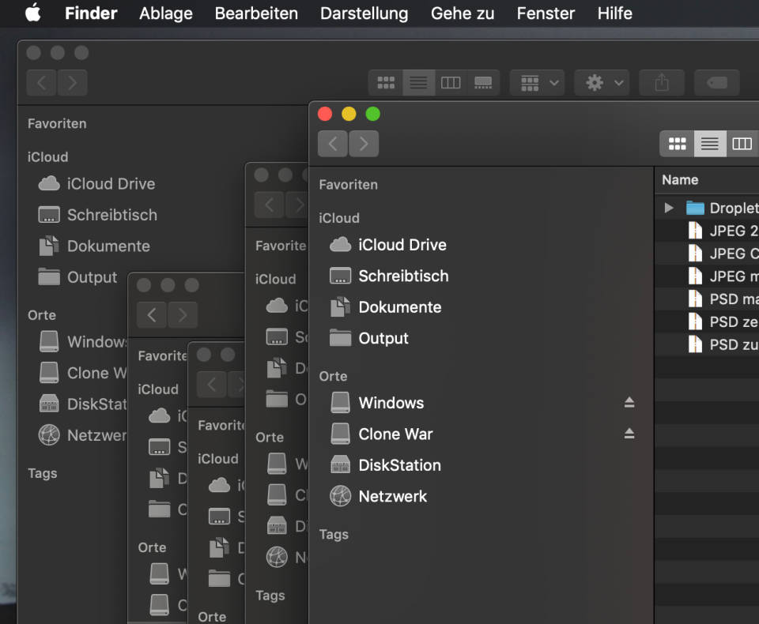
Task: Click Tags header in front window sidebar
Action: 334,535
